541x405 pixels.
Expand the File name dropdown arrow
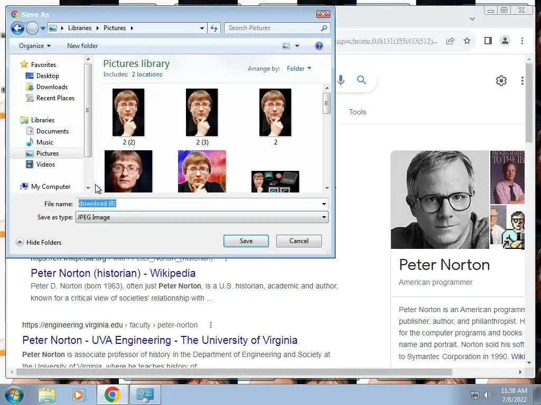pos(324,204)
